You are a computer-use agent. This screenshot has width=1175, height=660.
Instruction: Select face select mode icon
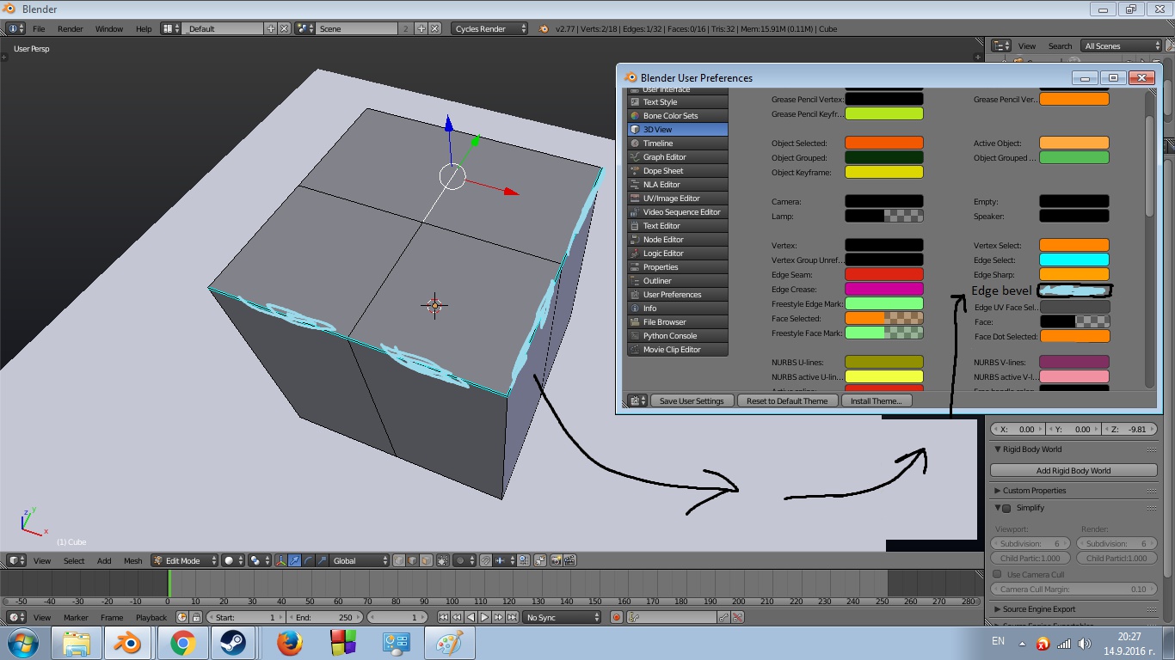(425, 560)
